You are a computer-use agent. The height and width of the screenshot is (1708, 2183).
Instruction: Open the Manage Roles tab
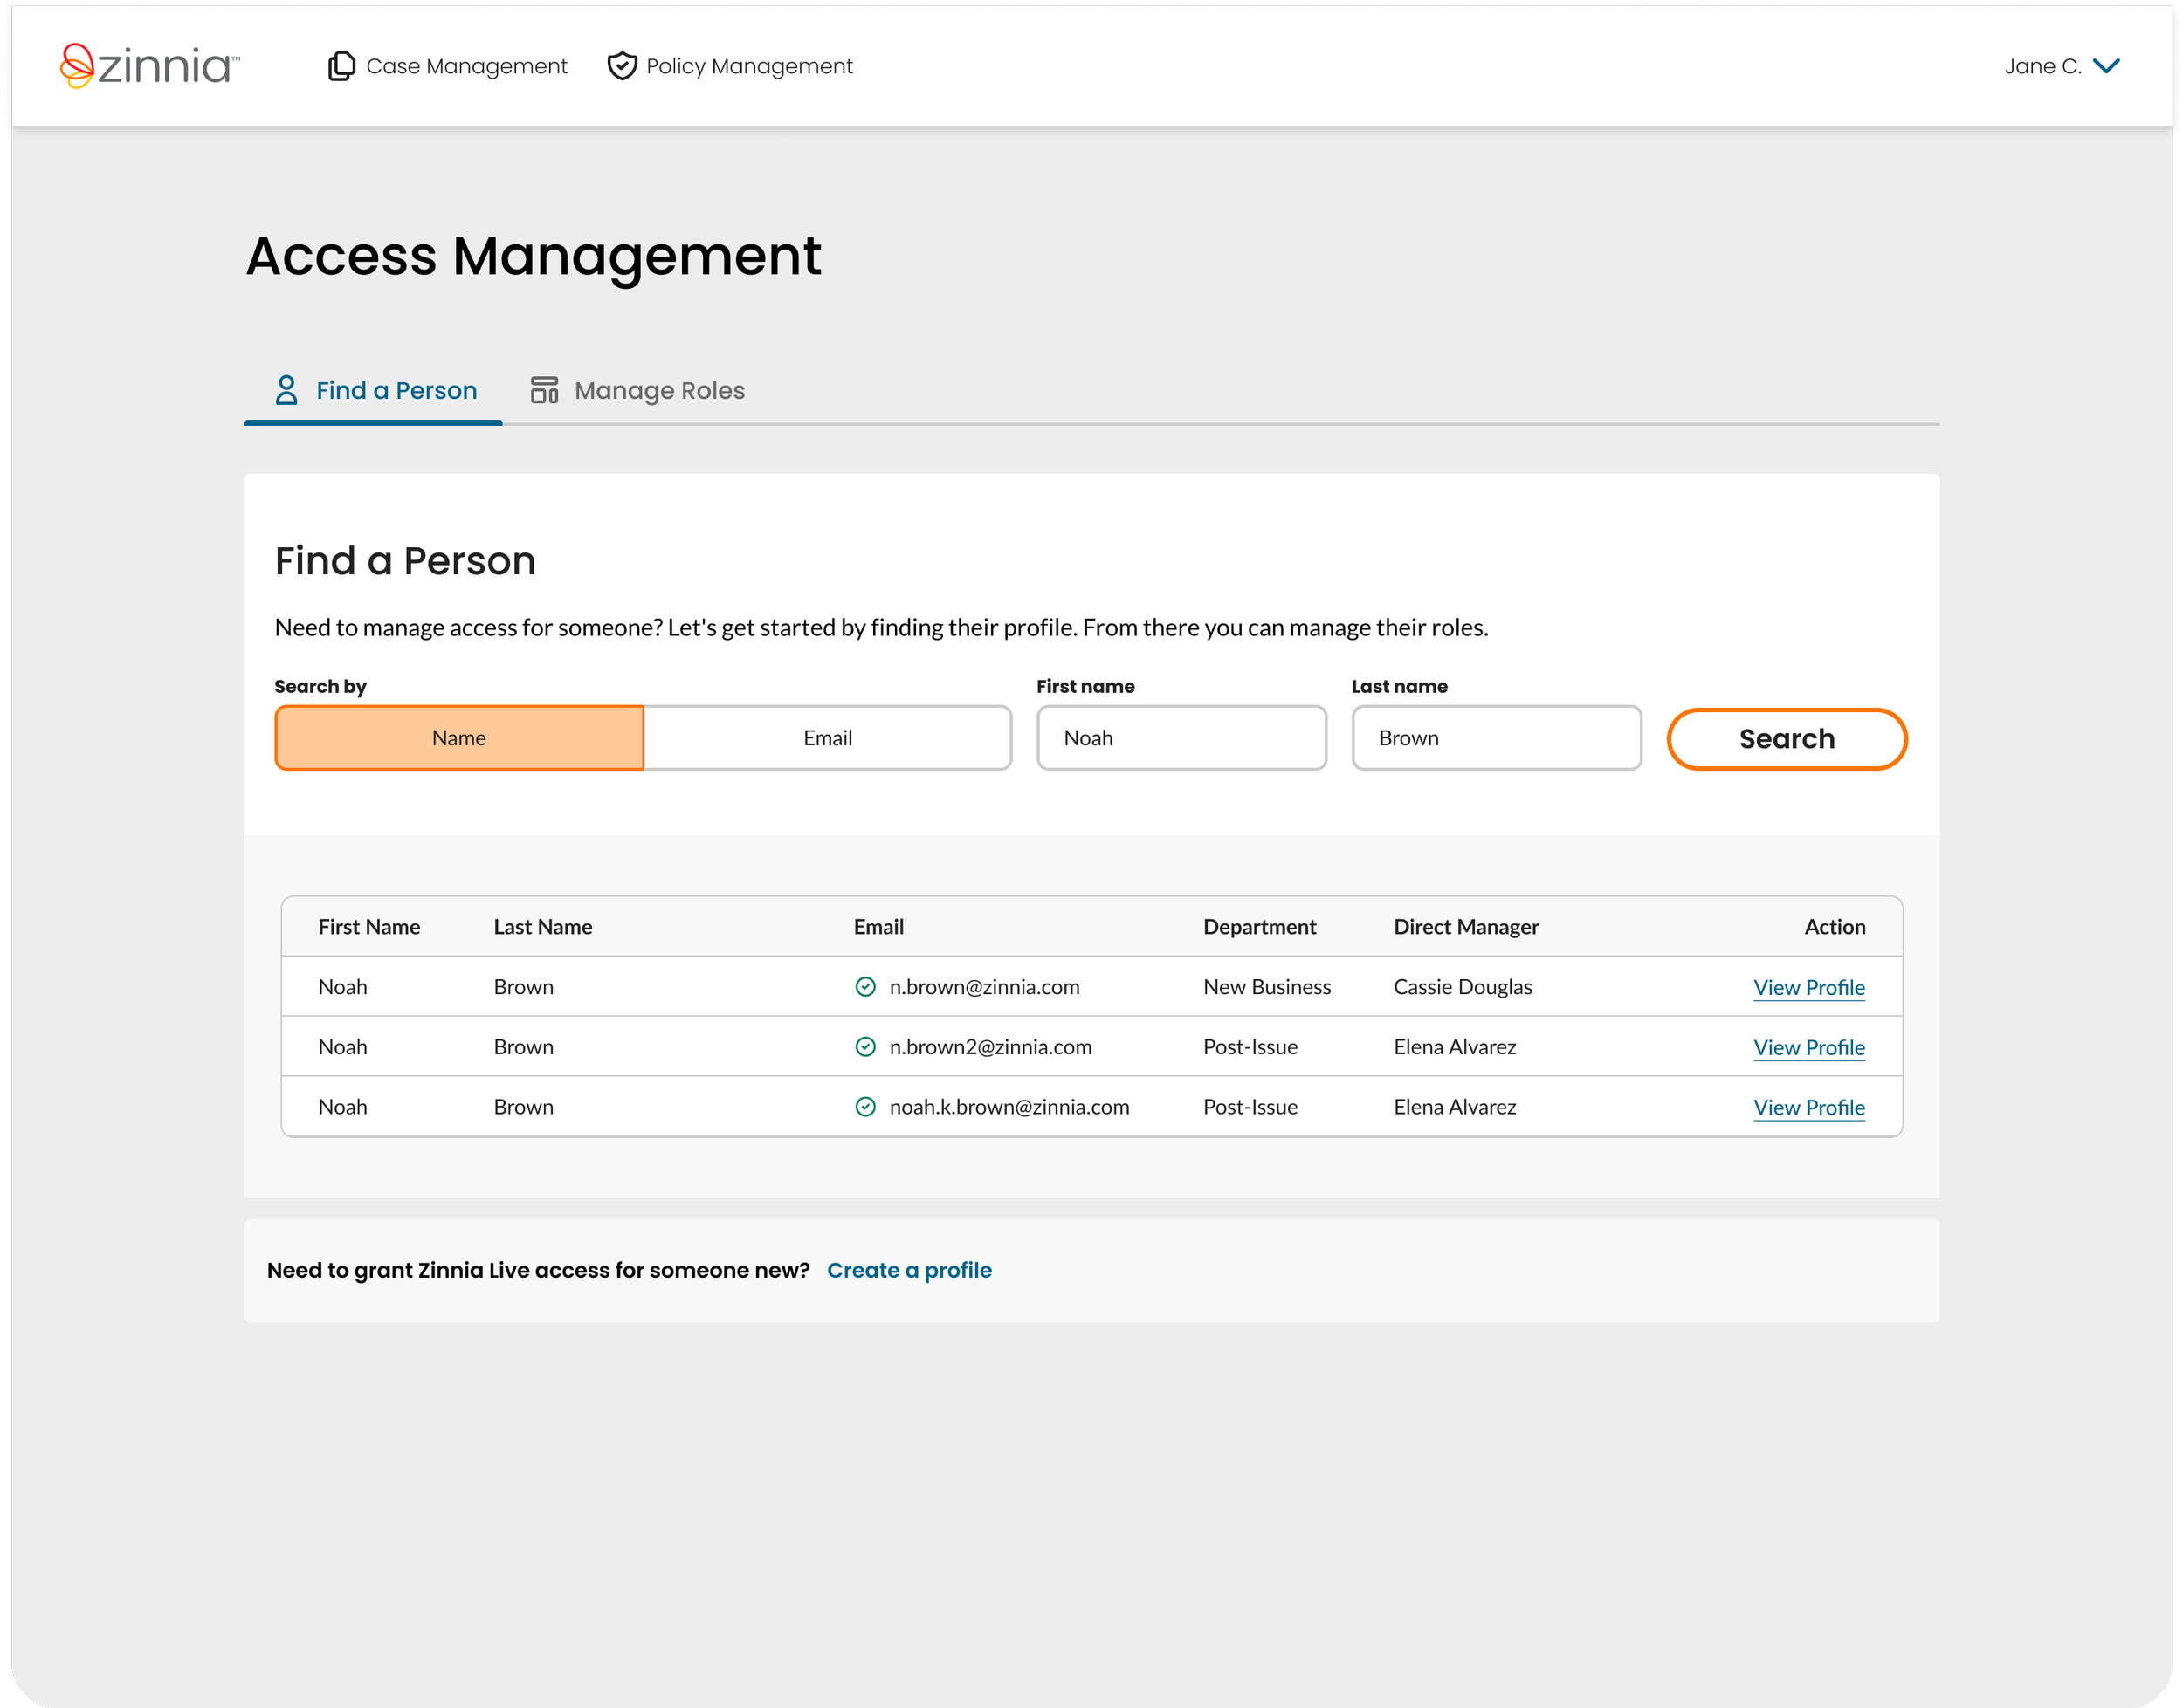click(x=658, y=390)
